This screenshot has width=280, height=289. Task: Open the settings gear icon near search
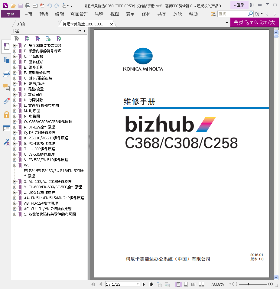pos(258,14)
